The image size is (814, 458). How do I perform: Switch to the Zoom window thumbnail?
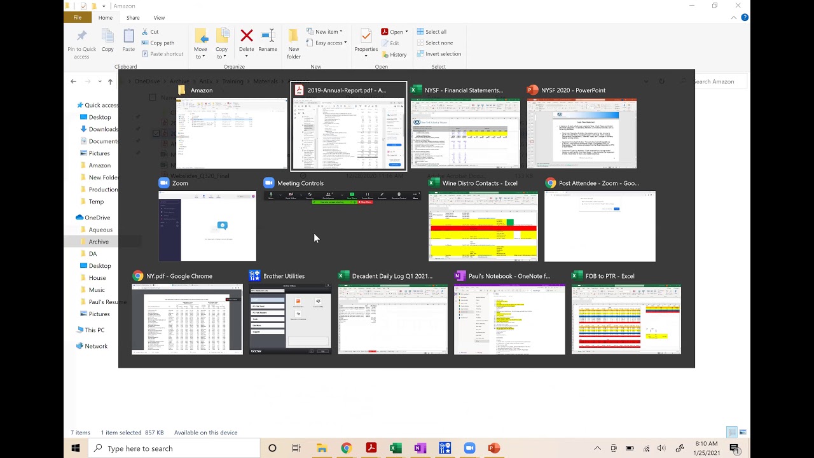click(x=207, y=220)
